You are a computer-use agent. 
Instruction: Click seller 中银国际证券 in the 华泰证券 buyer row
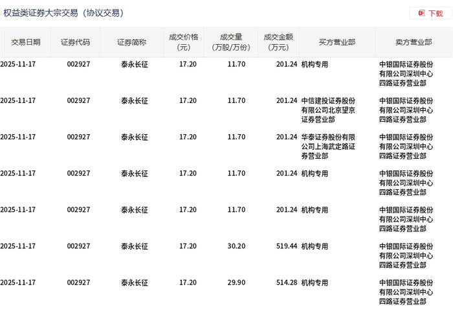(x=406, y=146)
